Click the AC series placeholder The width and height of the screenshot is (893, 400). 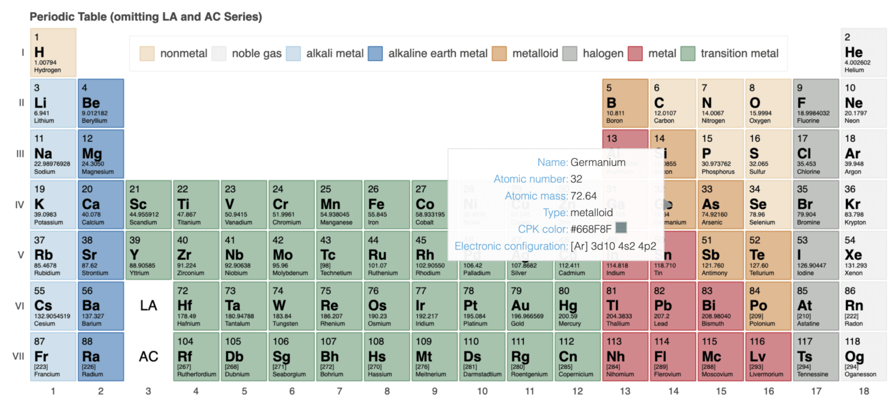click(x=149, y=356)
